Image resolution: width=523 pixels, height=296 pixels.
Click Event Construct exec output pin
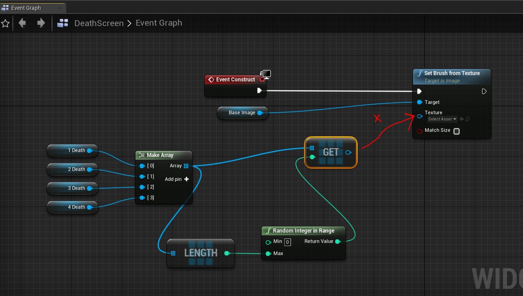coord(259,90)
